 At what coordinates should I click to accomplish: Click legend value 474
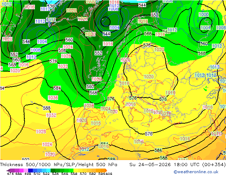[10, 174]
